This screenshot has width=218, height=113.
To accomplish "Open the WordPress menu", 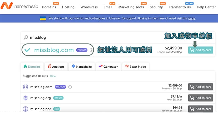I will point(89,7).
